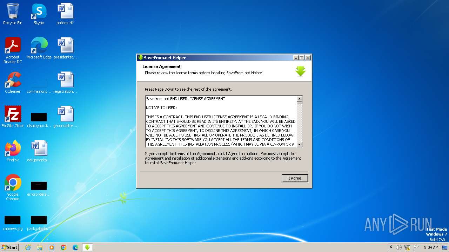Click inside the license agreement text box

coord(221,121)
